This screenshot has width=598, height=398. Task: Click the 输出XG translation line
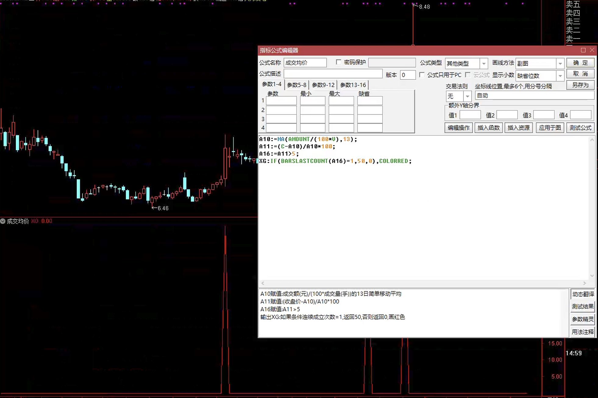click(333, 317)
